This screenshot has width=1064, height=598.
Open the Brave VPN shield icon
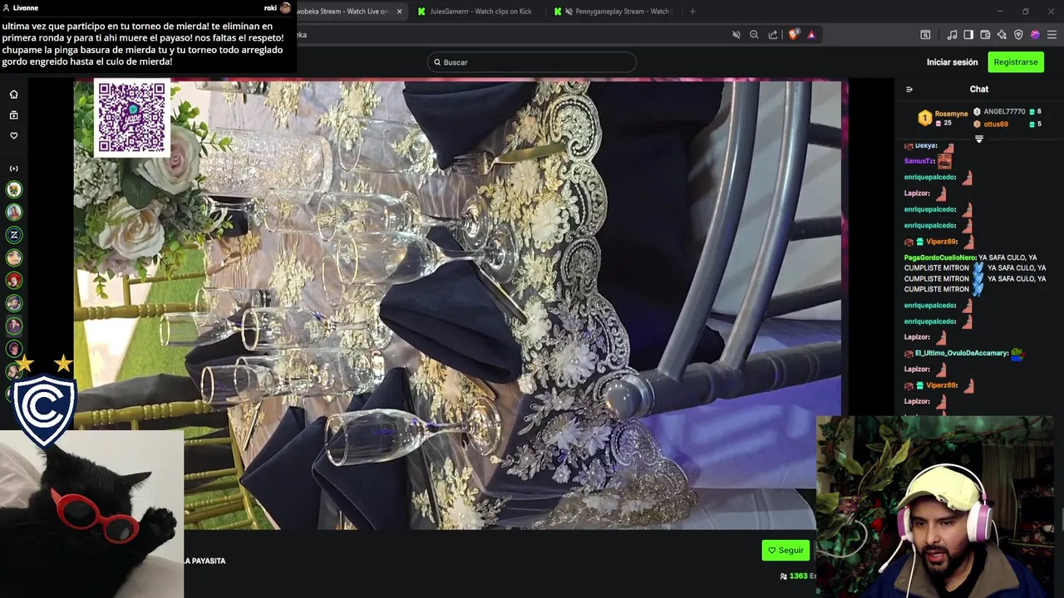click(x=1018, y=35)
